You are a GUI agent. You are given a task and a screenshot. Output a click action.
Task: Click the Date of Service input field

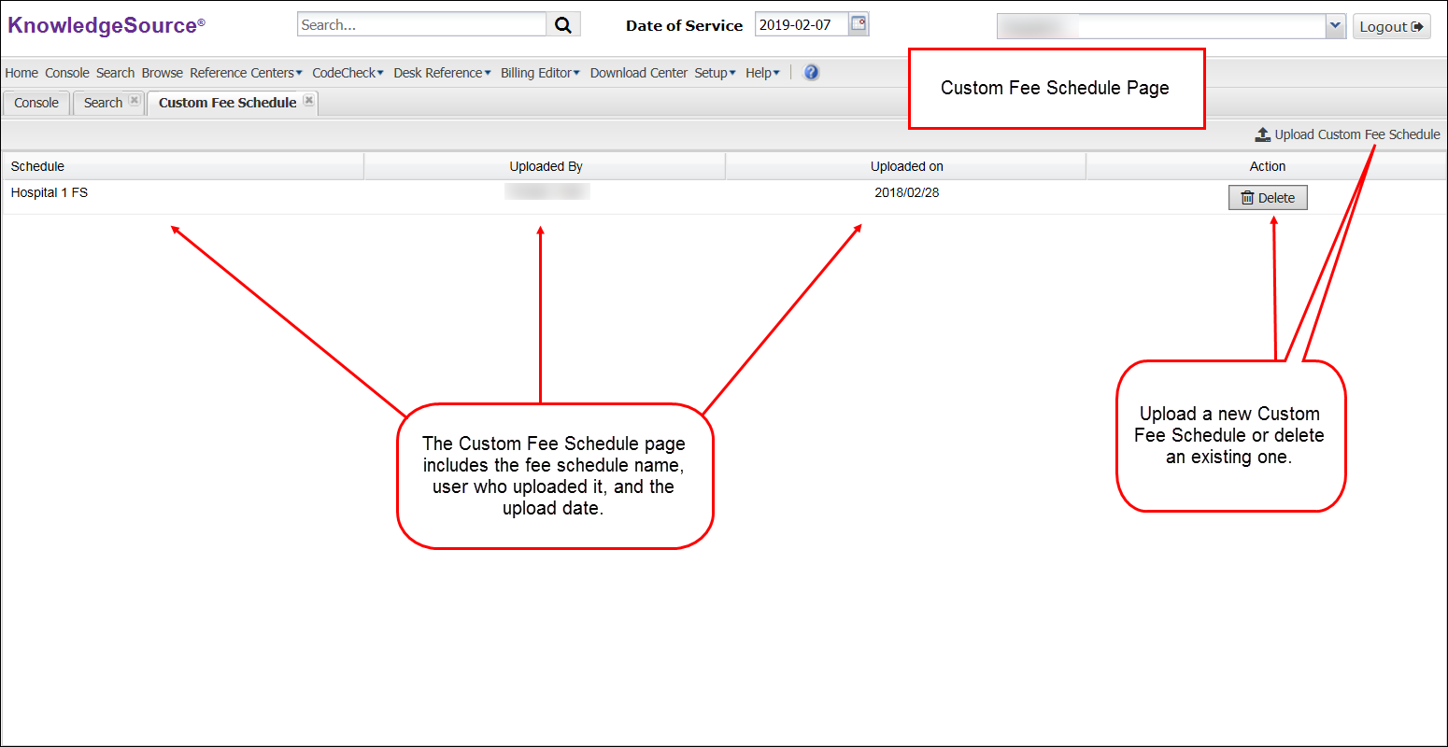(801, 25)
